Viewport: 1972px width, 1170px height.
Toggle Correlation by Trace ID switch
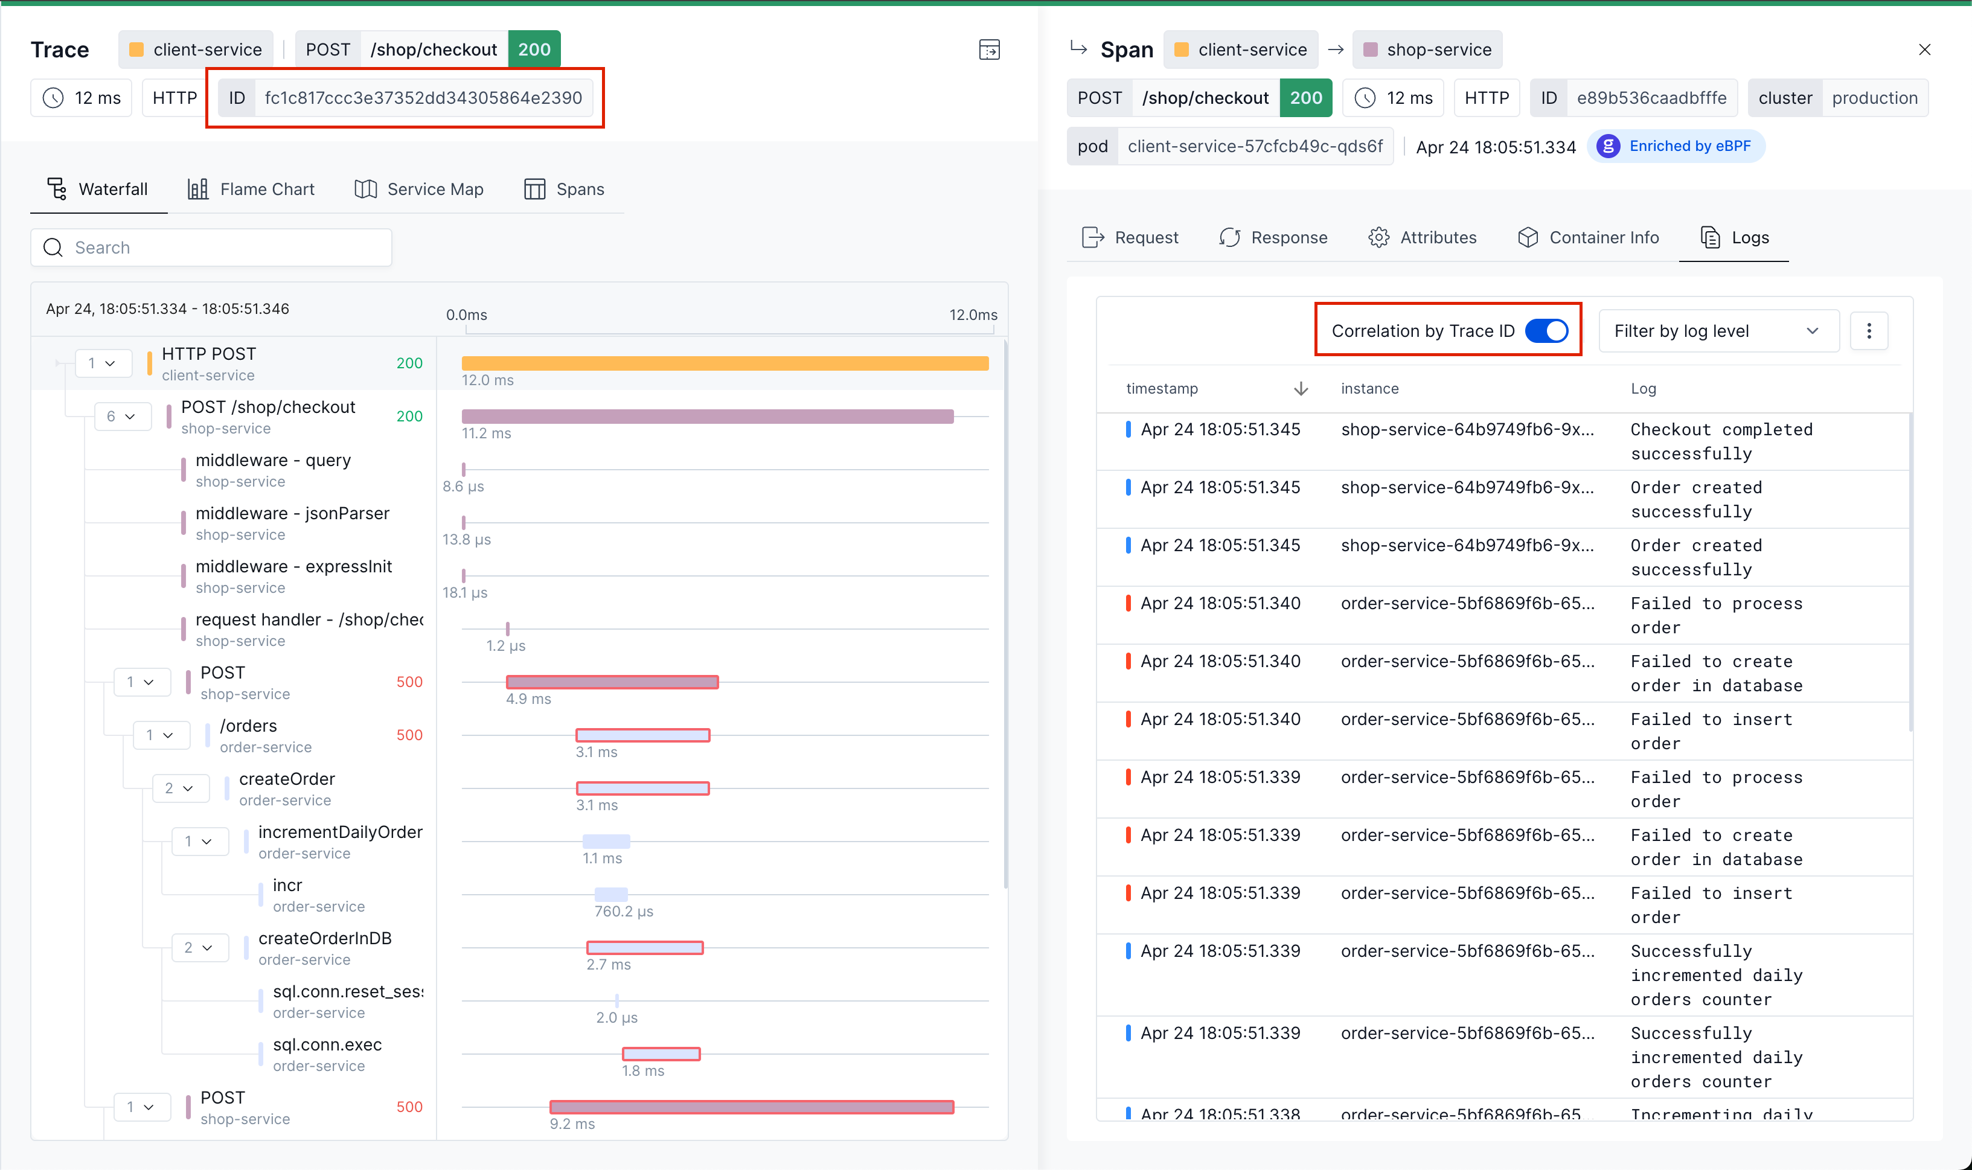point(1546,331)
